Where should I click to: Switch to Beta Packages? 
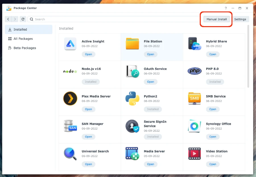tap(28, 48)
